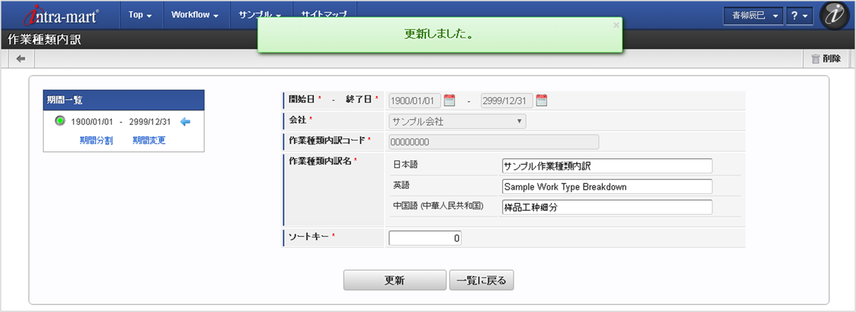Click the 期間変更 link
The height and width of the screenshot is (312, 856).
149,140
